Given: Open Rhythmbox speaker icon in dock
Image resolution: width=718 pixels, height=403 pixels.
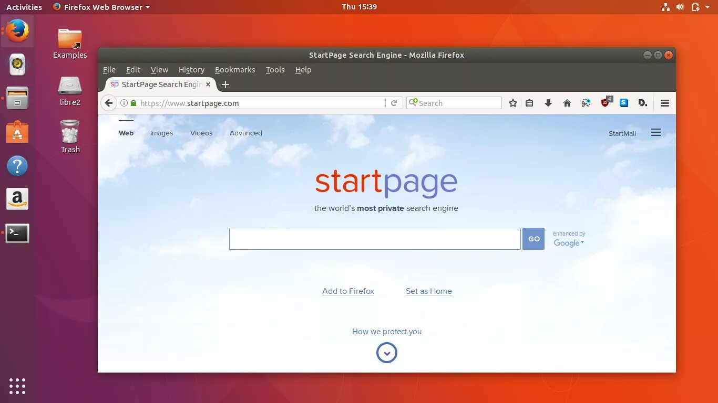Looking at the screenshot, I should 17,65.
